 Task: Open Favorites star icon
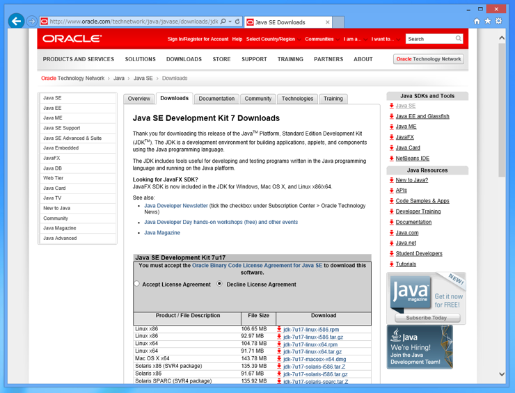(488, 22)
